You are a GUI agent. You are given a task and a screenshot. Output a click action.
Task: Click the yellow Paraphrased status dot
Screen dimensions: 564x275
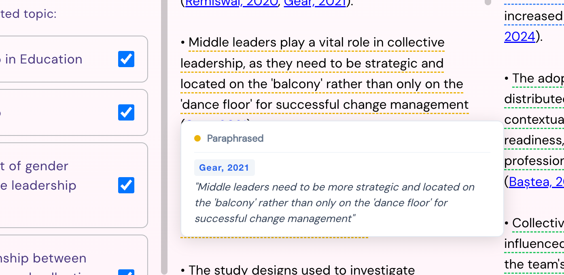coord(197,138)
